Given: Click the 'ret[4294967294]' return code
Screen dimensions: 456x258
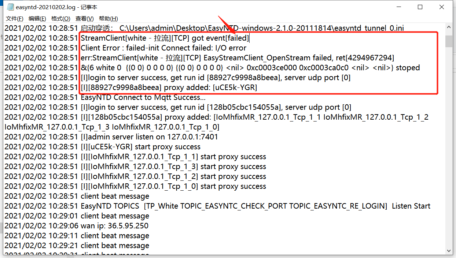Looking at the screenshot, I should tap(365, 58).
